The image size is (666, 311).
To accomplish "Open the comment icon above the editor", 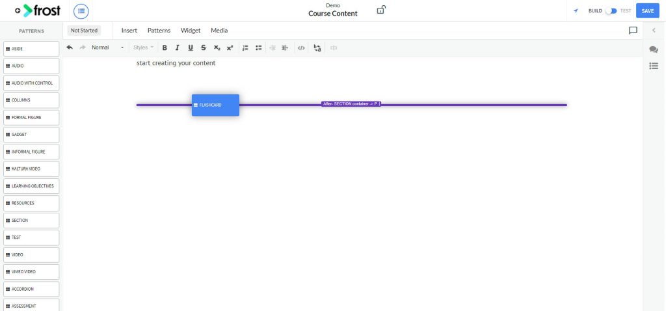I will click(632, 30).
